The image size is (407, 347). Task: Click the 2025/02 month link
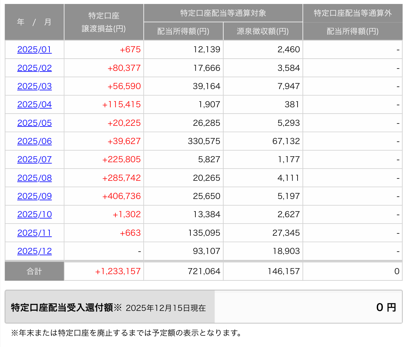tap(34, 68)
